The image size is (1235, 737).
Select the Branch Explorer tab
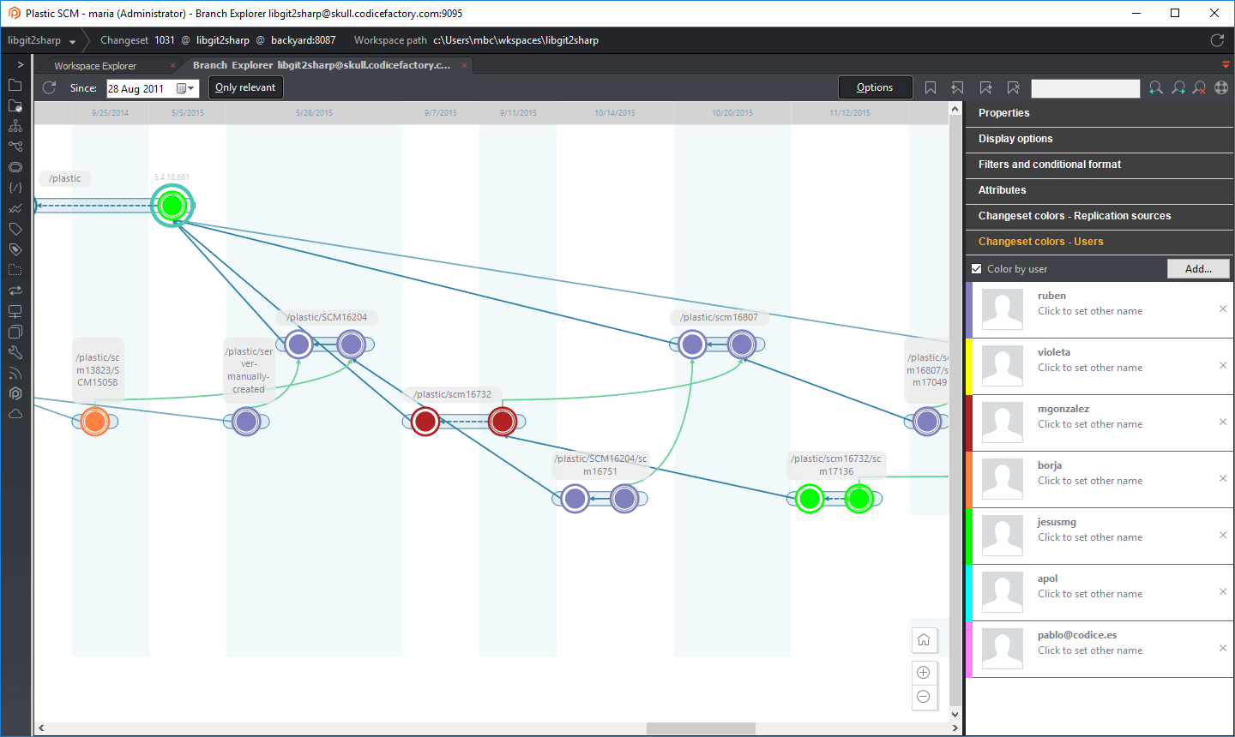pyautogui.click(x=321, y=65)
